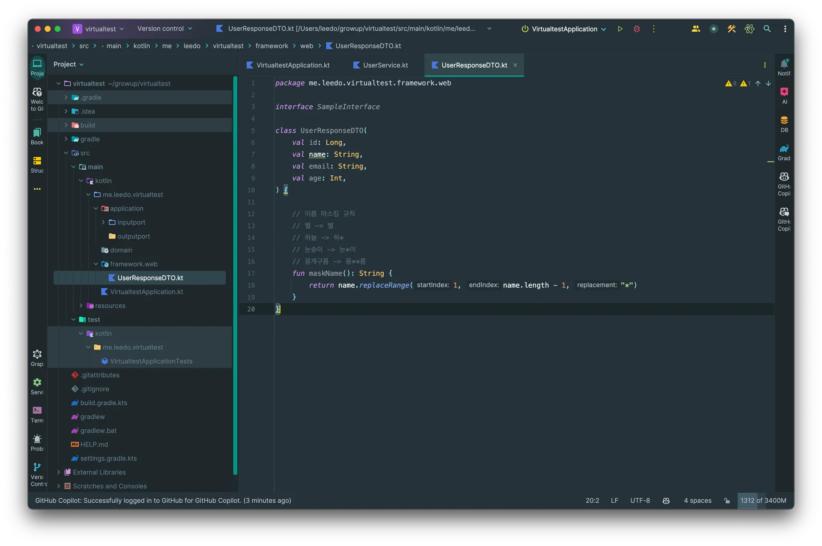
Task: Toggle the Project tool window button
Action: (x=37, y=67)
